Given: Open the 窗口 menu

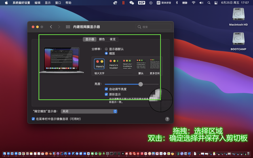Looking at the screenshot, I should coord(58,3).
